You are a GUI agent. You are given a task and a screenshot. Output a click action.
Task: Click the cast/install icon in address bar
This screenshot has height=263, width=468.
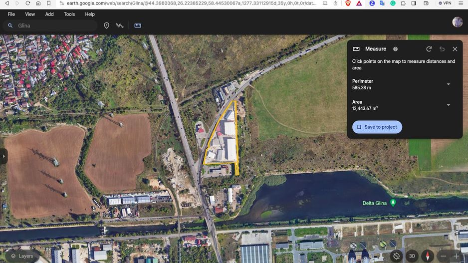(325, 3)
